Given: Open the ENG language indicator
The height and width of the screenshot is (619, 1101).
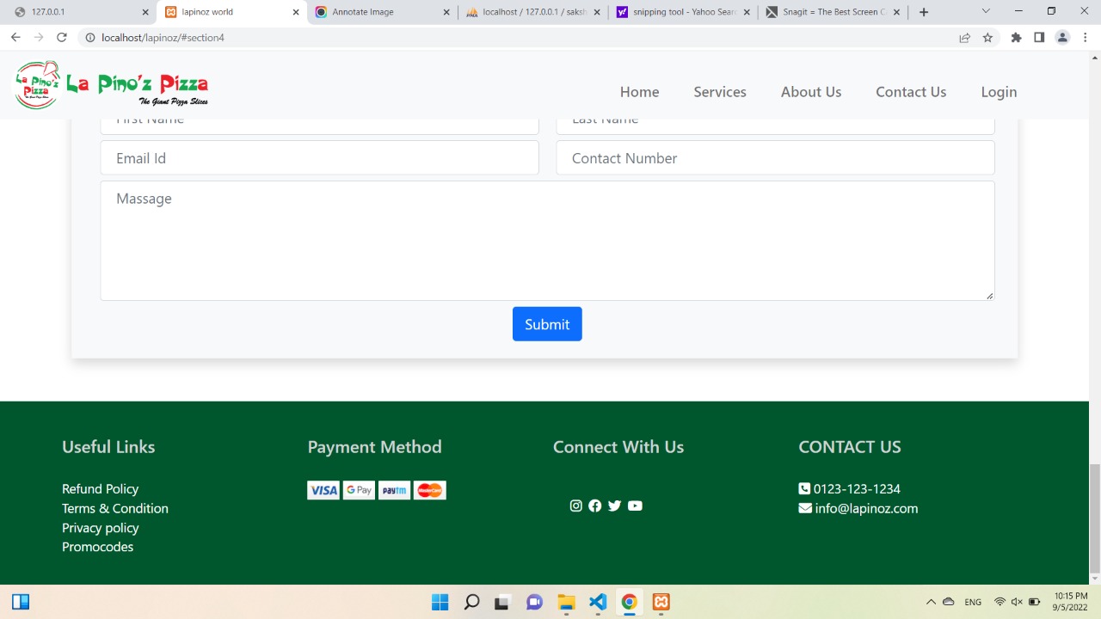Looking at the screenshot, I should tap(973, 602).
